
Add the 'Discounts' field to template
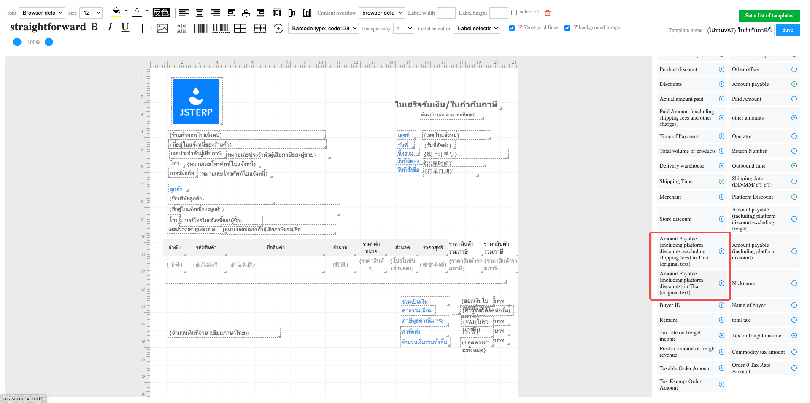721,84
